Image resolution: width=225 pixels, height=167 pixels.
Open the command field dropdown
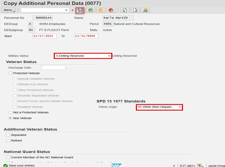click(66, 10)
